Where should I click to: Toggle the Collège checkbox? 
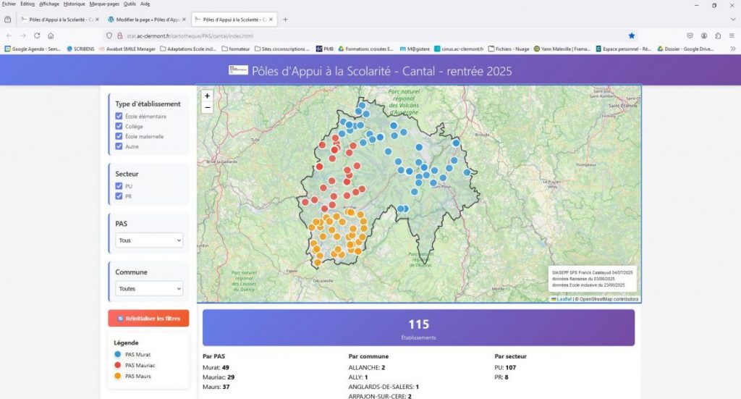point(119,126)
